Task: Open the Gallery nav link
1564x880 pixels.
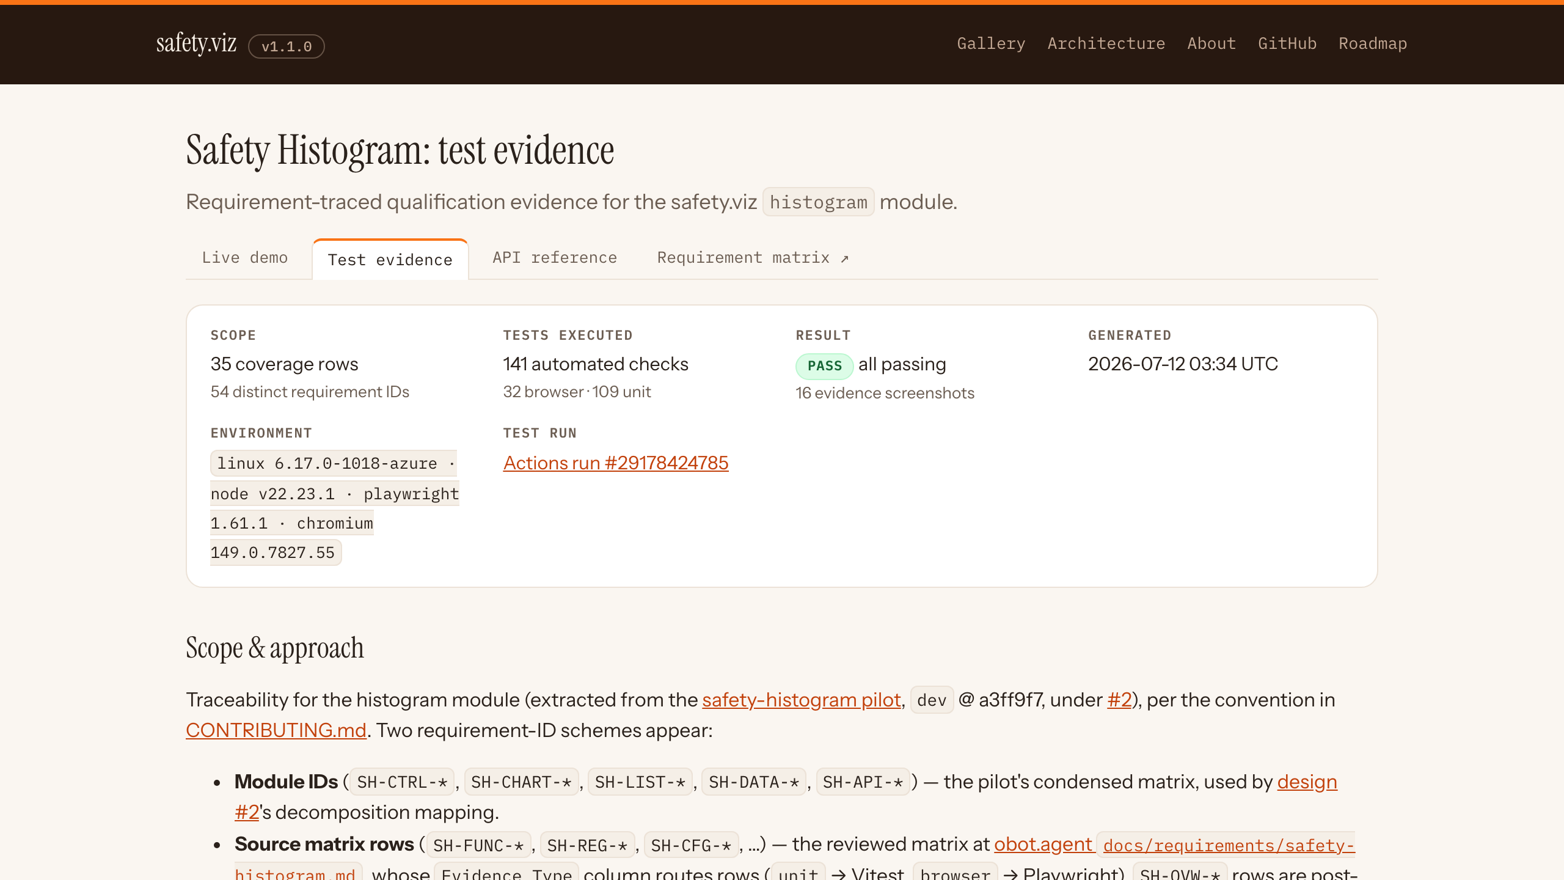Action: pyautogui.click(x=991, y=43)
